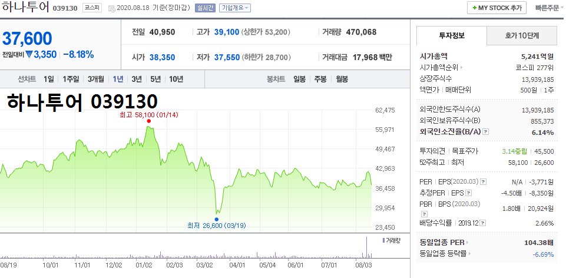Click the question icon beside 배당수익률 2019.12
This screenshot has height=278, width=566.
(x=483, y=223)
